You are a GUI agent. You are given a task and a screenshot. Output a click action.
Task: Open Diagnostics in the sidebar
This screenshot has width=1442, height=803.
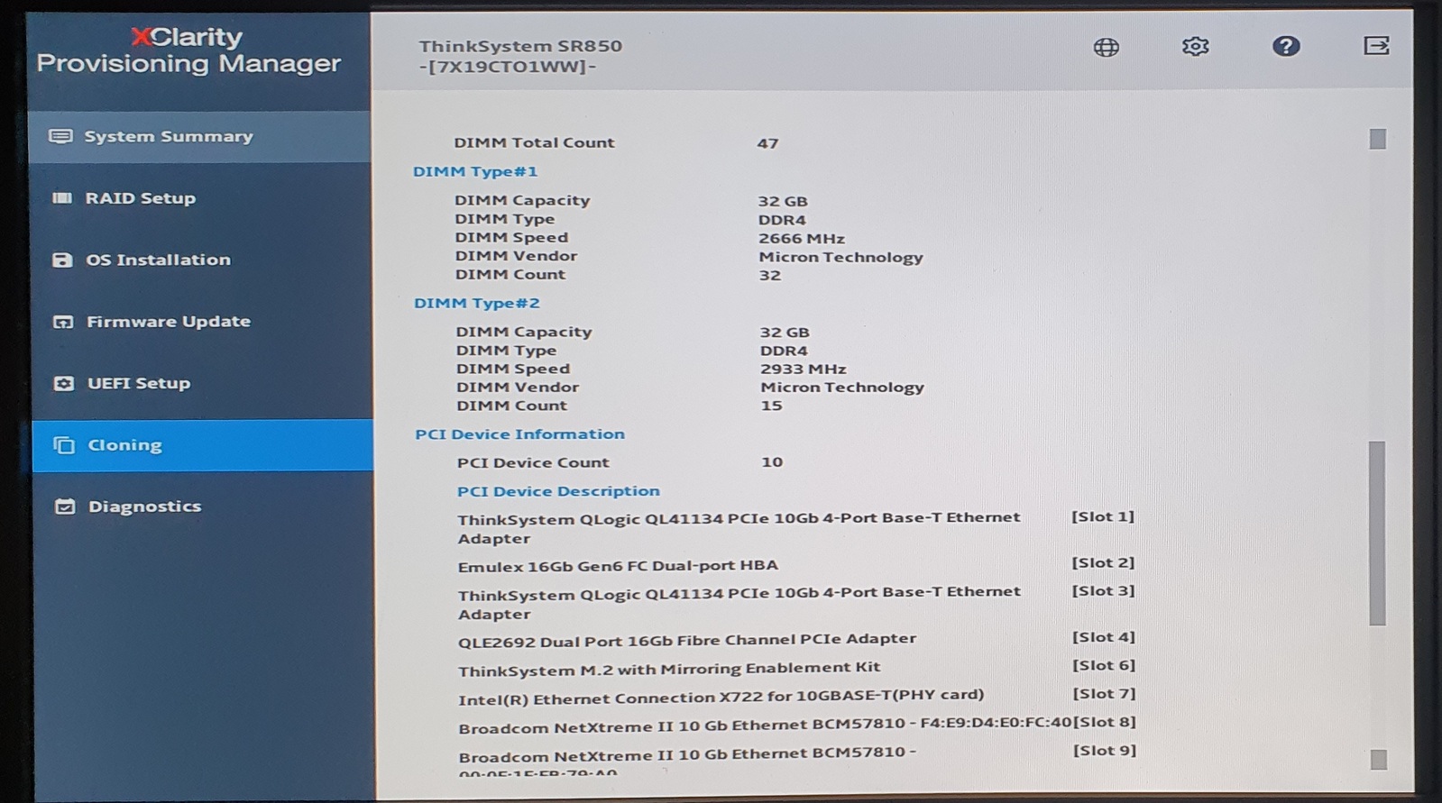coord(203,506)
